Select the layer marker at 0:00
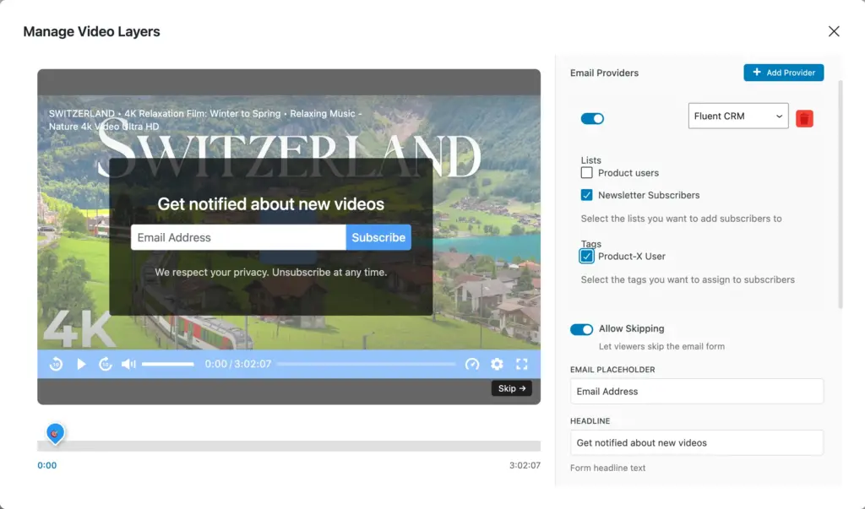 [54, 433]
